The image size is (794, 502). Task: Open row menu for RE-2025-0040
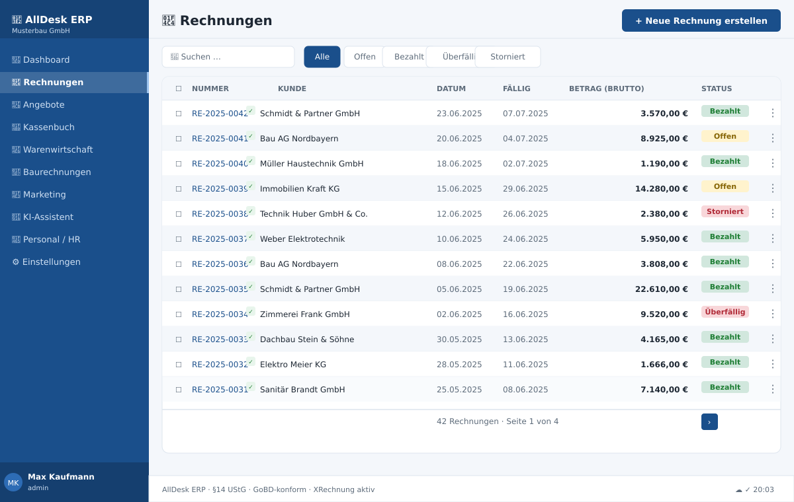[x=772, y=163]
